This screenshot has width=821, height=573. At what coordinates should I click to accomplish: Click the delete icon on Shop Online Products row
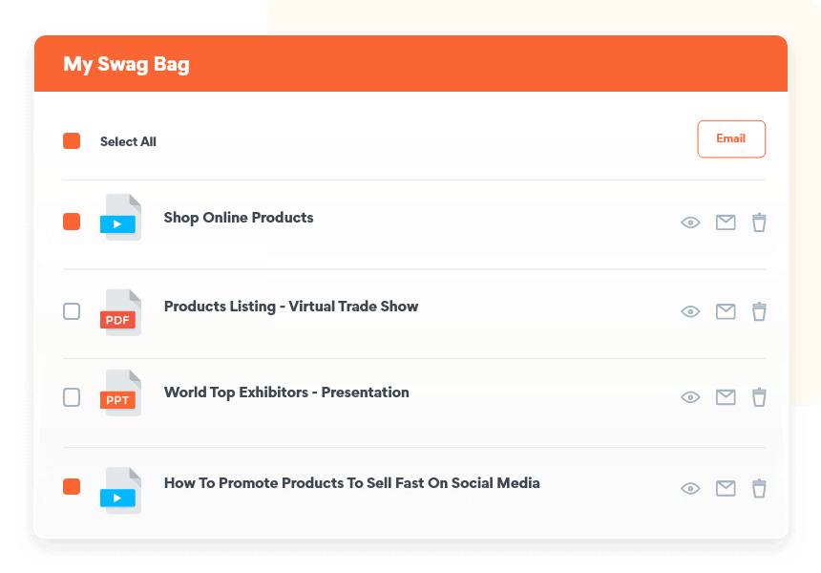(759, 222)
